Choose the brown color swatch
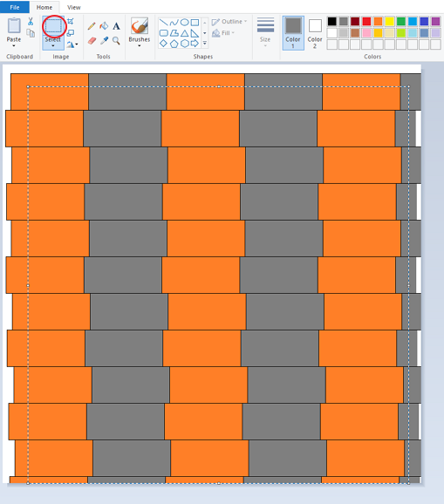 point(355,33)
